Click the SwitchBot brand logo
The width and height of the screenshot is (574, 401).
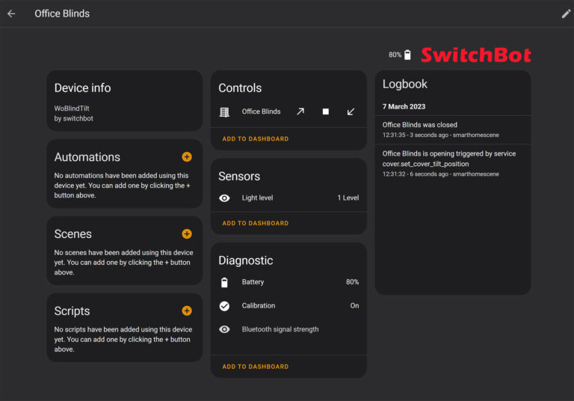click(476, 55)
